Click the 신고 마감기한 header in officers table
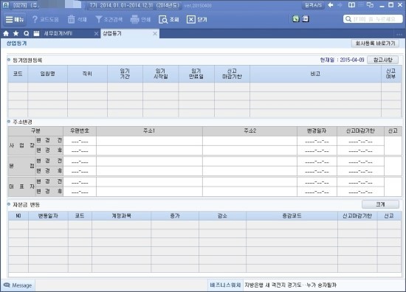 coord(232,74)
